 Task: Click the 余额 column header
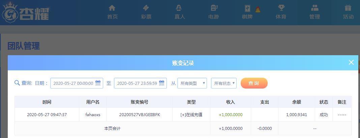point(297,102)
